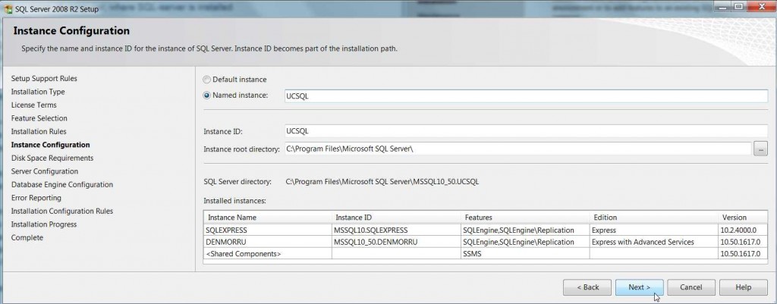Go back with the Back button
Viewport: 777px width, 304px height.
pos(587,287)
